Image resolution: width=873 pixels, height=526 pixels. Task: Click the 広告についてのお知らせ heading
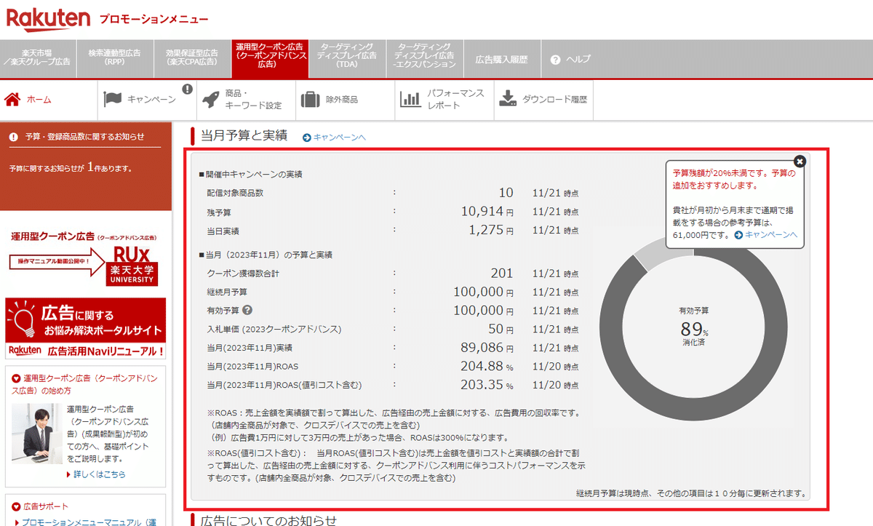(268, 520)
